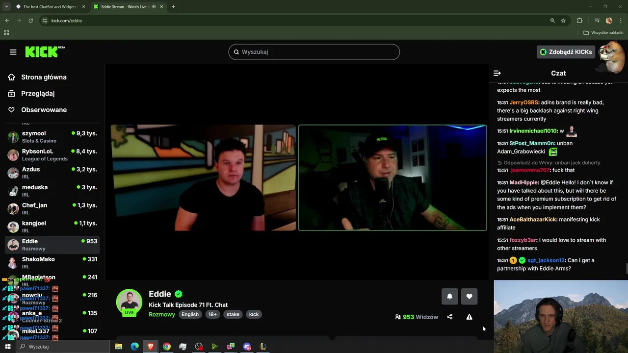Click the JerryOSRS username in chat
This screenshot has height=353, width=628.
coord(523,102)
